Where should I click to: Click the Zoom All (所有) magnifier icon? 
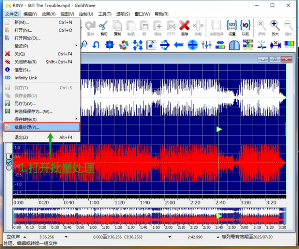tap(262, 28)
